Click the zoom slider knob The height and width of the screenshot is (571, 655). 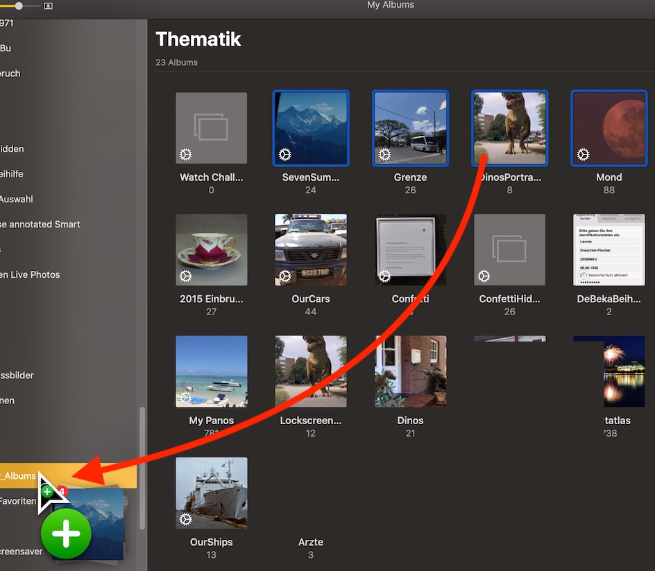19,6
